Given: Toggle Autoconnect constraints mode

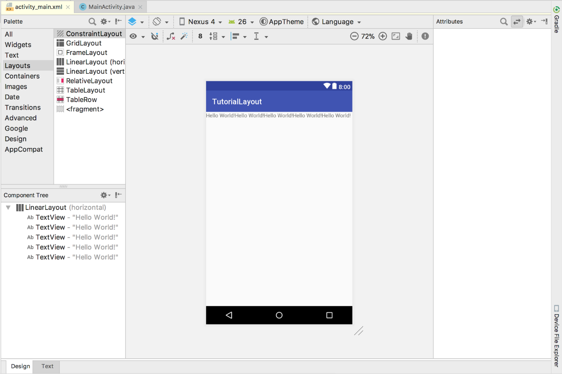Looking at the screenshot, I should coord(155,36).
